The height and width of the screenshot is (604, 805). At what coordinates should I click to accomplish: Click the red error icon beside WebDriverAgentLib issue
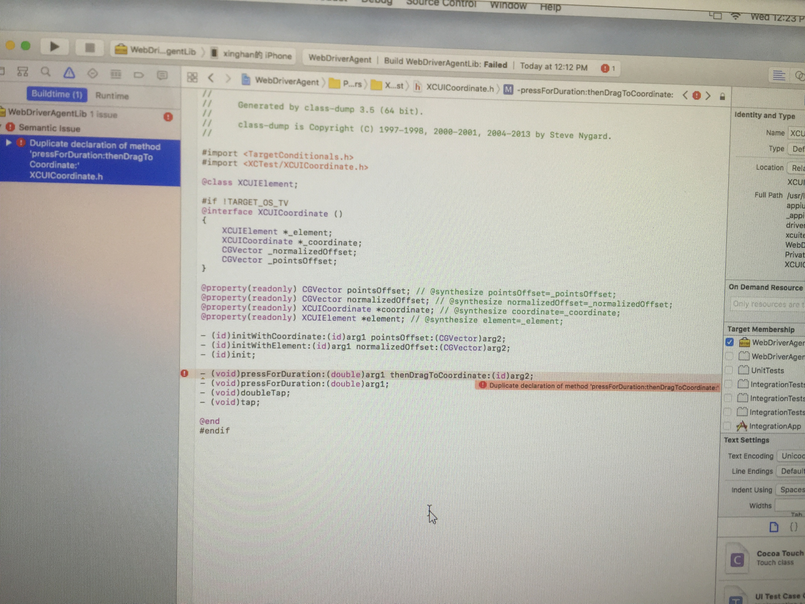pos(168,117)
